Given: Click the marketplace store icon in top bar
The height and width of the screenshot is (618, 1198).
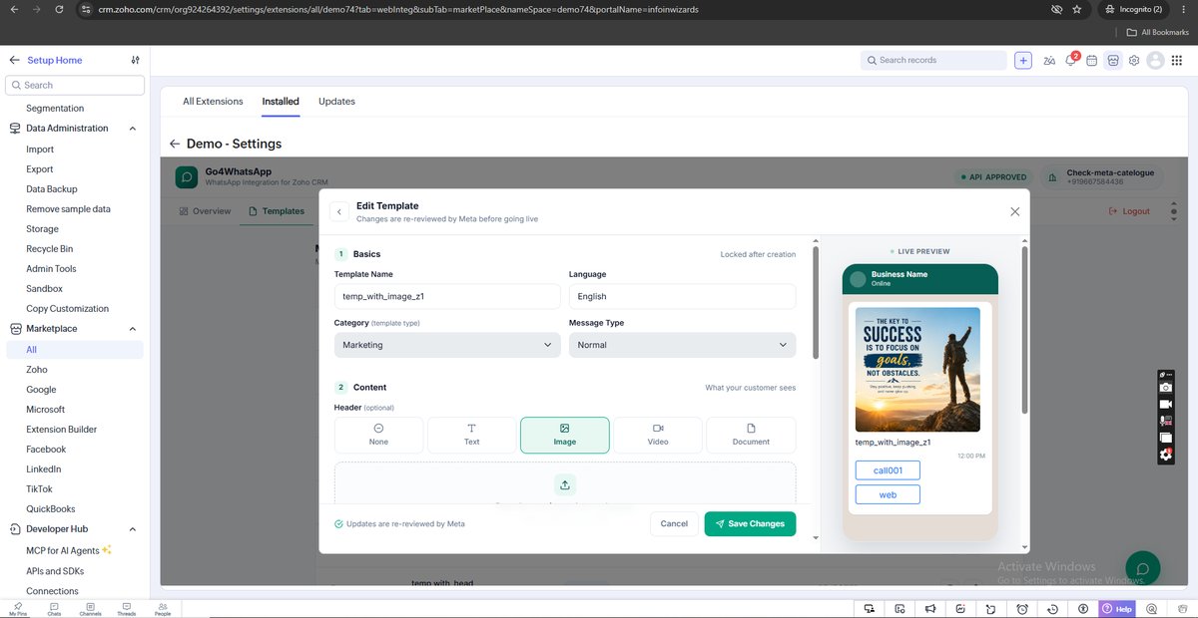Looking at the screenshot, I should 1113,60.
